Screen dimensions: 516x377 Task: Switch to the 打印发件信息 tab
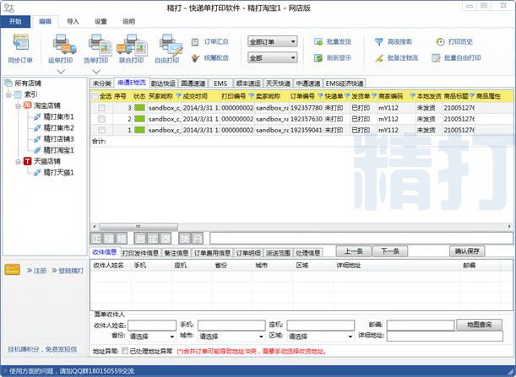140,253
